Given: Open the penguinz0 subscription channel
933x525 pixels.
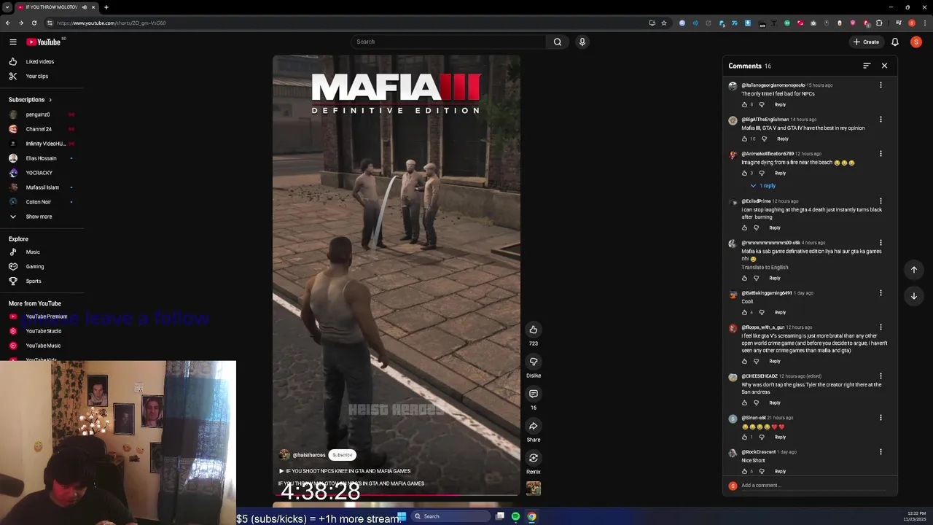Looking at the screenshot, I should [x=38, y=114].
